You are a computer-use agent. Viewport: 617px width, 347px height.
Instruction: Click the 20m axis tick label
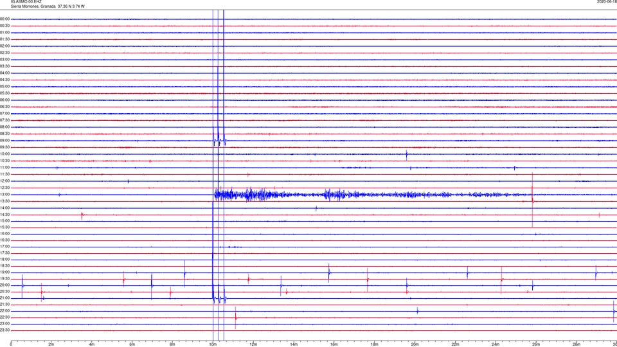(x=415, y=344)
